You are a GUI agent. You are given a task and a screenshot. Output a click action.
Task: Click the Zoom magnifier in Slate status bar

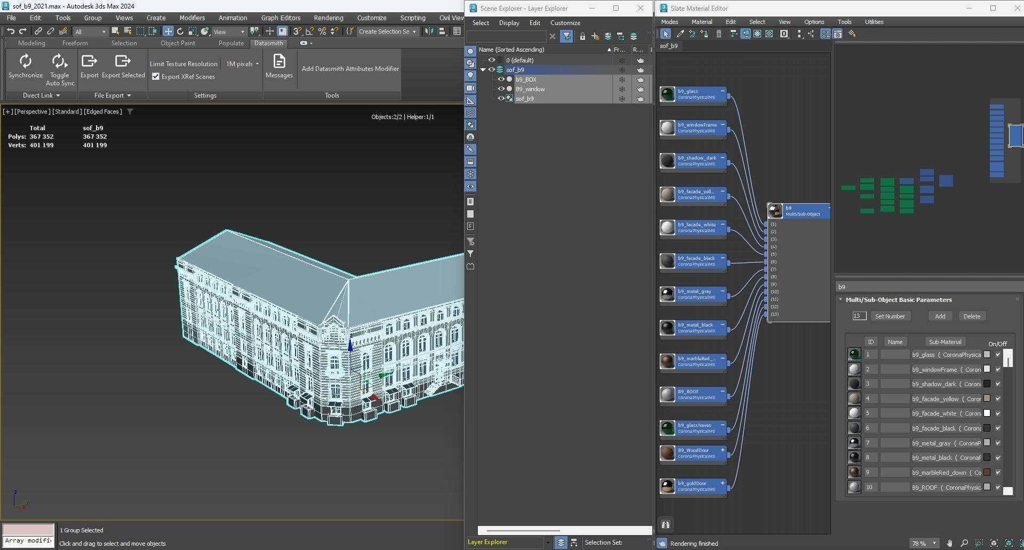[964, 543]
